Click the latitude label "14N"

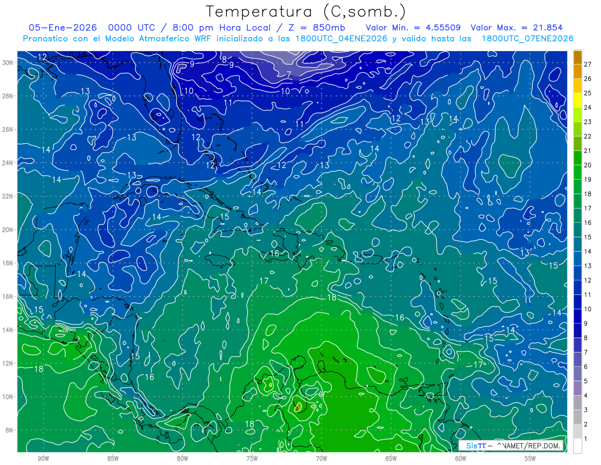click(x=8, y=330)
